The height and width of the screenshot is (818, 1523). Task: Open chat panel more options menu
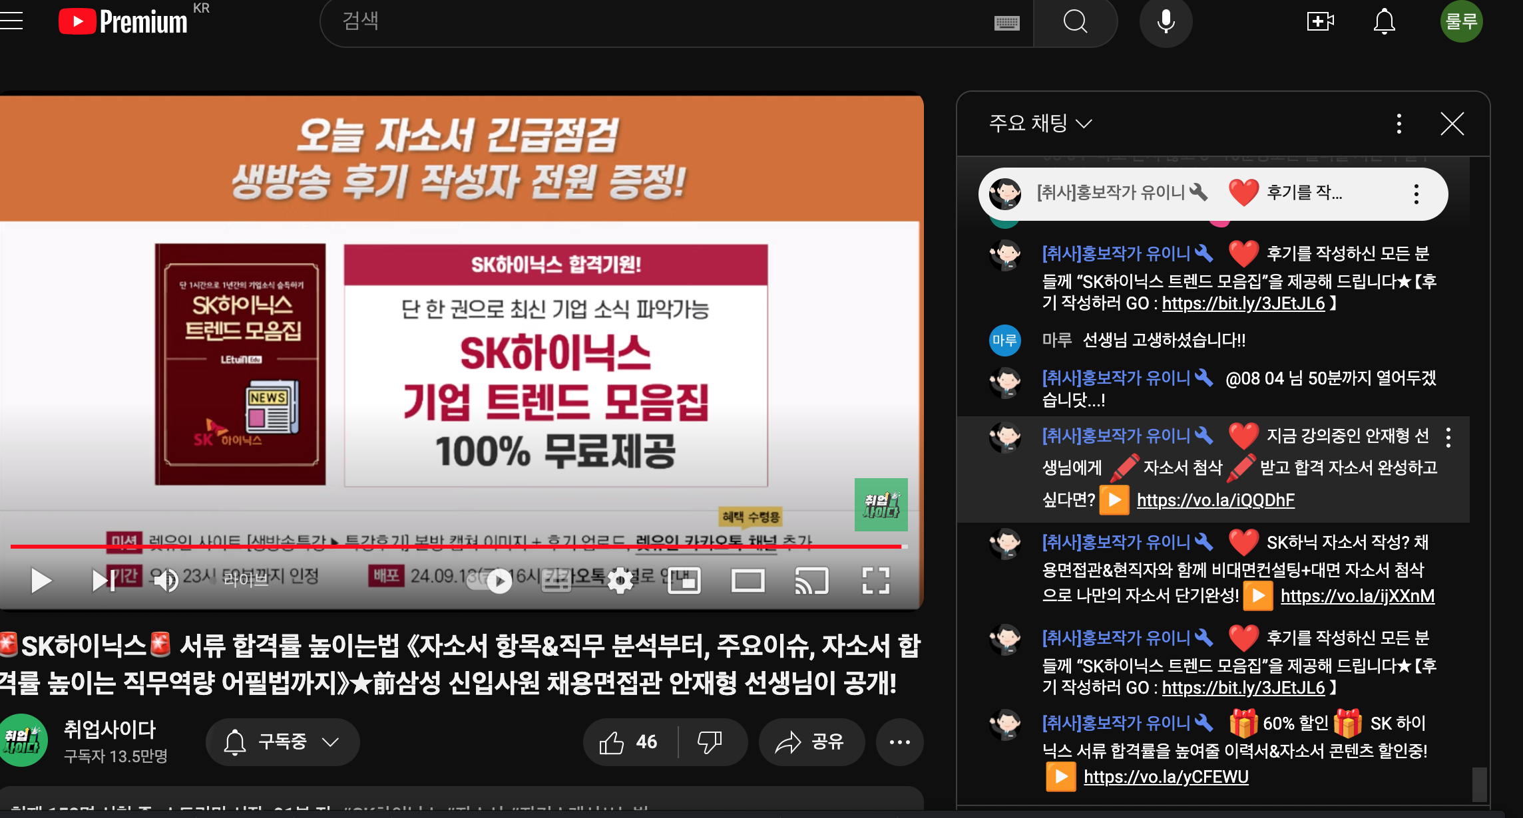tap(1399, 124)
